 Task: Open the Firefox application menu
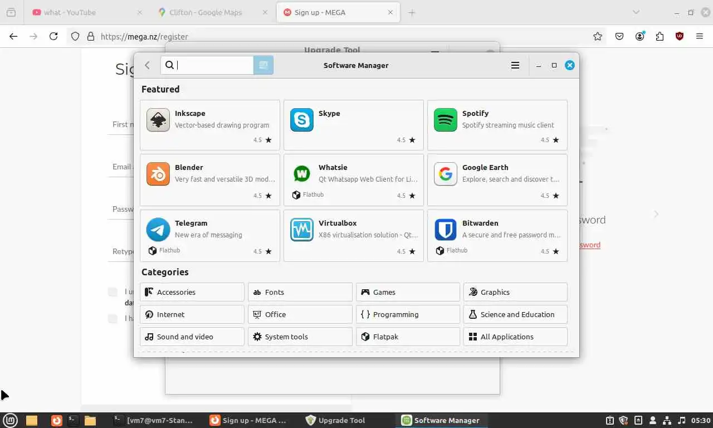(700, 36)
